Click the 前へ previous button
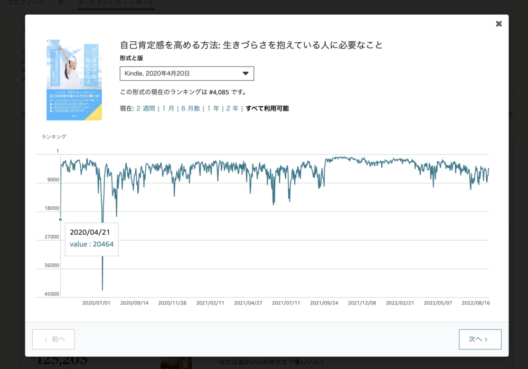This screenshot has width=528, height=369. 53,339
